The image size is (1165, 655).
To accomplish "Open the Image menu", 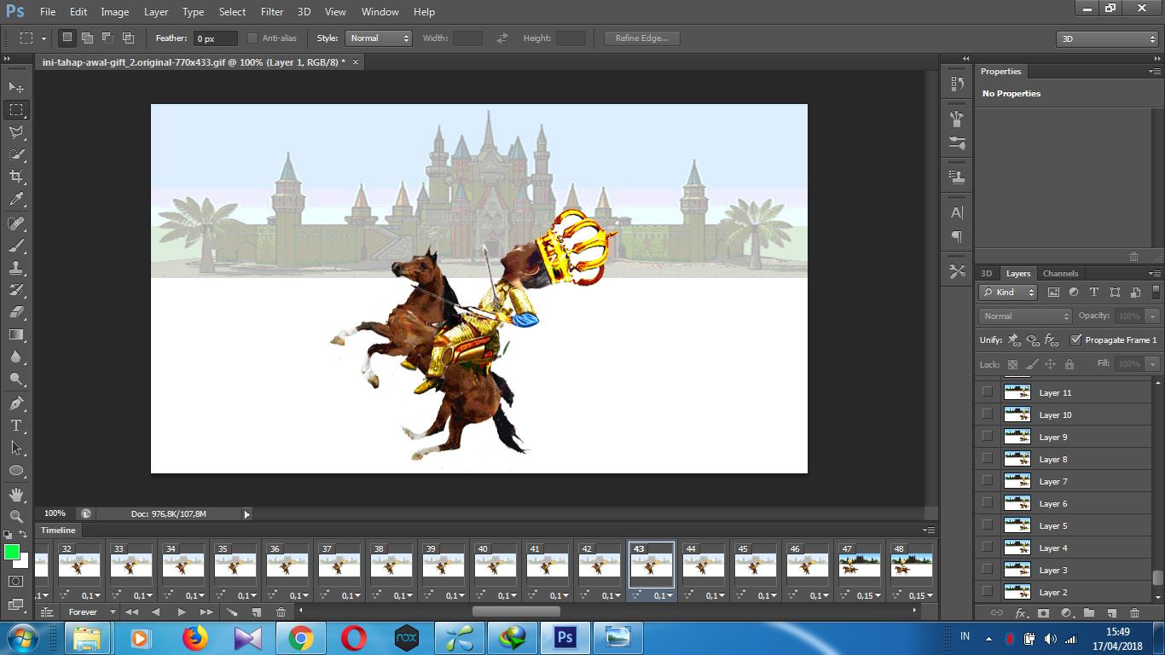I will pyautogui.click(x=115, y=12).
